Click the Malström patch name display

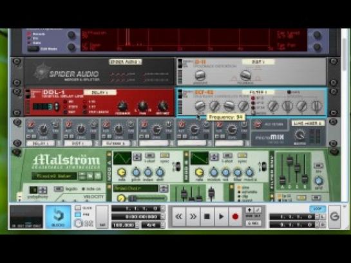click(54, 176)
